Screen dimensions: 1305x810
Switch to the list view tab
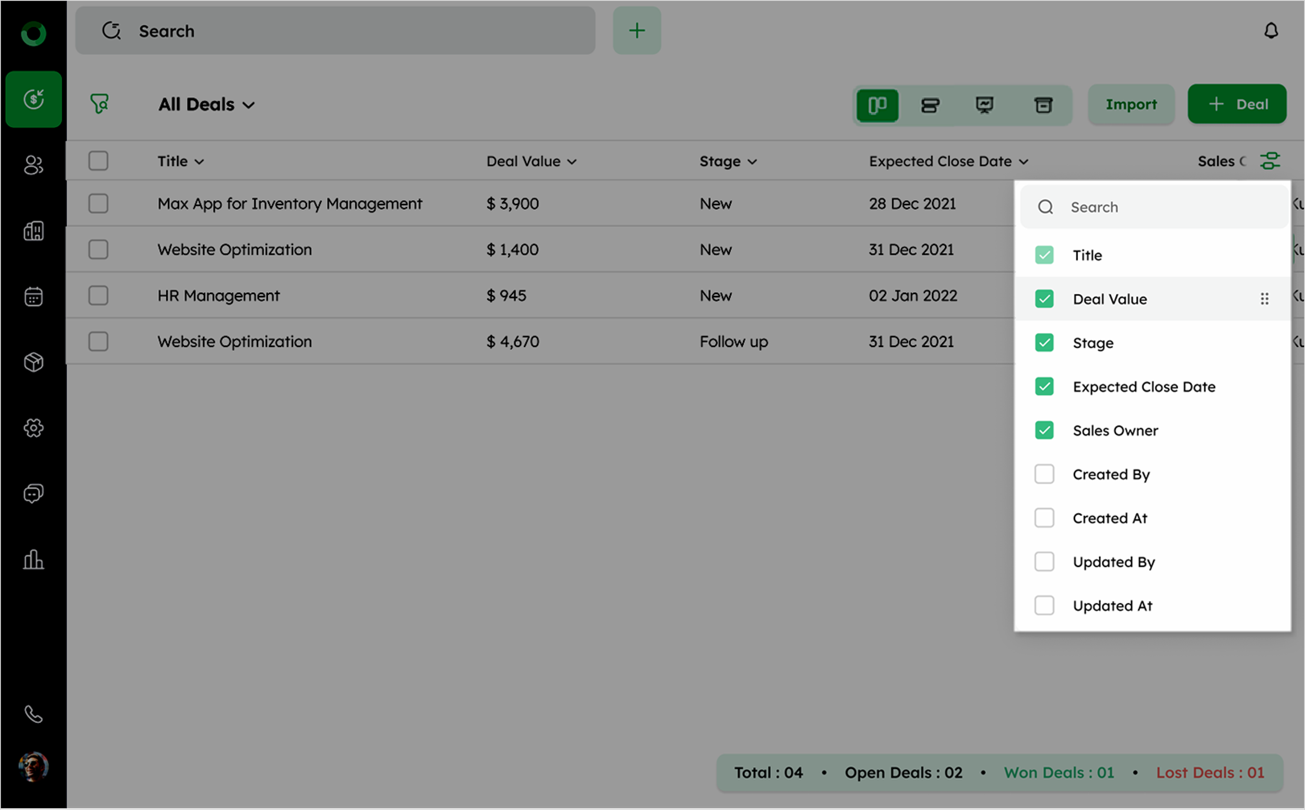pyautogui.click(x=930, y=105)
